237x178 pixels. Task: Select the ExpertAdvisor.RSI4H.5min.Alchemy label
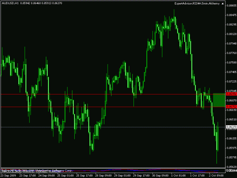(x=197, y=3)
